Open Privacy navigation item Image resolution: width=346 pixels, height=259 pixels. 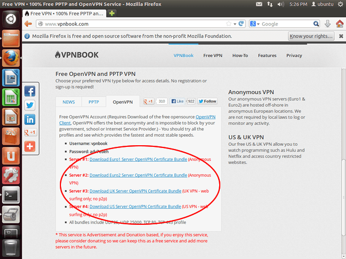pos(294,56)
